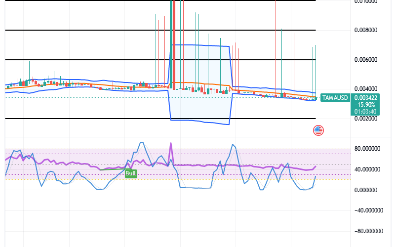396x247 pixels.
Task: Click the 0.000000 oscillator axis label
Action: (366, 190)
